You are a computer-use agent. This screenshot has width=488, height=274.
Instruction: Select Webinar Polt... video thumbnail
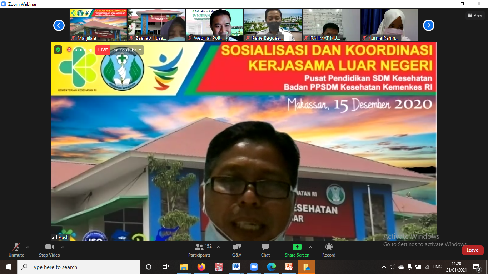click(x=215, y=25)
